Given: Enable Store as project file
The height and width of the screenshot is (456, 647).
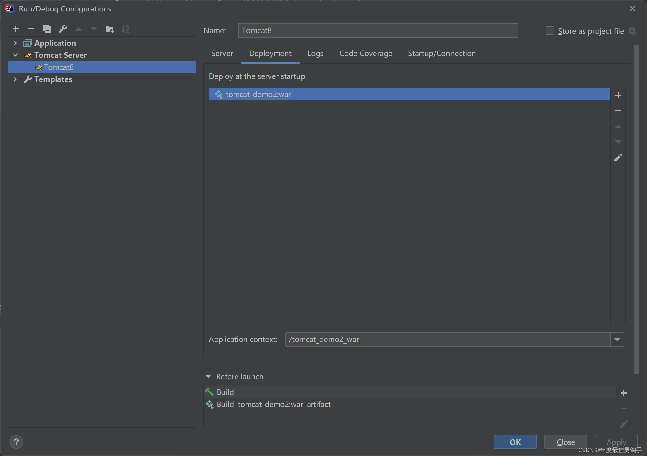Looking at the screenshot, I should 550,31.
